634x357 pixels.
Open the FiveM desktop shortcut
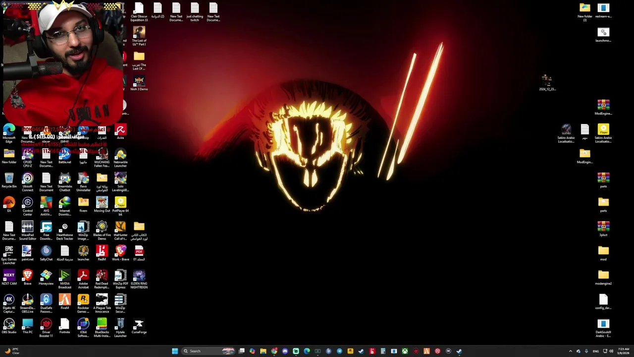click(x=65, y=302)
